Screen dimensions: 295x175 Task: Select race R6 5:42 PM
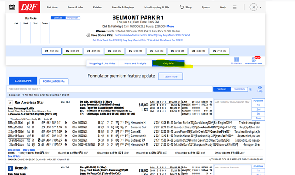(x=156, y=51)
